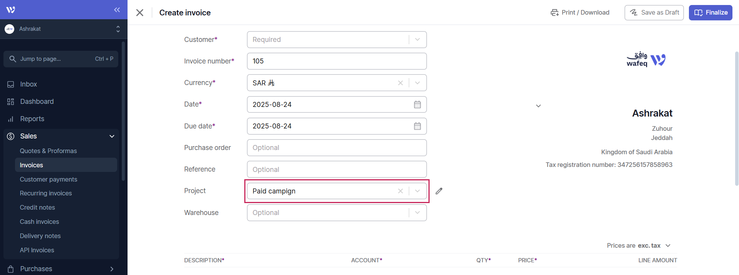Edit the Paid campign project via pencil icon
This screenshot has height=275, width=739.
[x=439, y=191]
